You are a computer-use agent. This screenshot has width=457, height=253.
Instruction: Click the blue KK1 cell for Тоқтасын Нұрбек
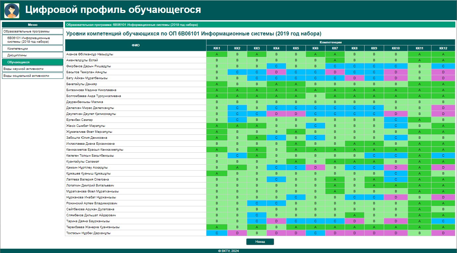216,233
